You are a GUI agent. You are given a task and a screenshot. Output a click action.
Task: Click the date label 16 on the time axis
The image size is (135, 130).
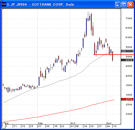(56, 126)
